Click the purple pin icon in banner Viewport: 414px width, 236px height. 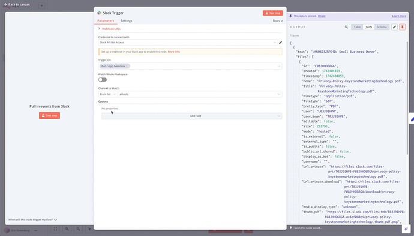pyautogui.click(x=290, y=16)
